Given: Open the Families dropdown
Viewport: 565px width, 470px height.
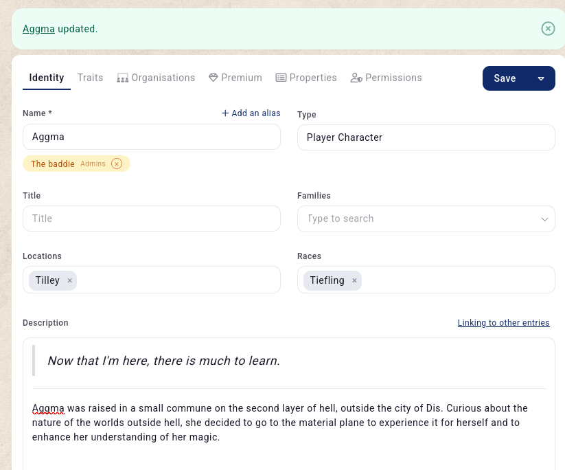Looking at the screenshot, I should coord(546,219).
